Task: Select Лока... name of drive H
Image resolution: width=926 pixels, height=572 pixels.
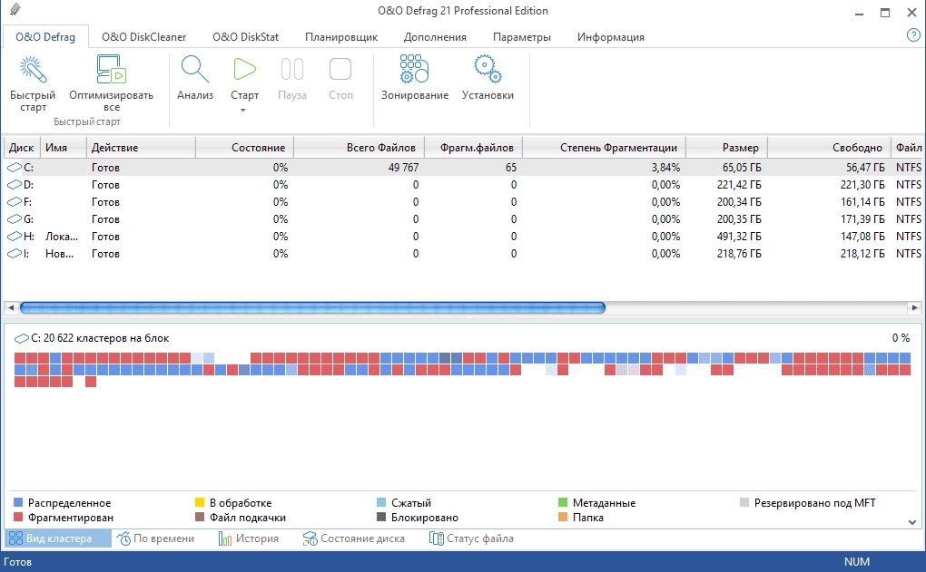Action: click(x=62, y=236)
